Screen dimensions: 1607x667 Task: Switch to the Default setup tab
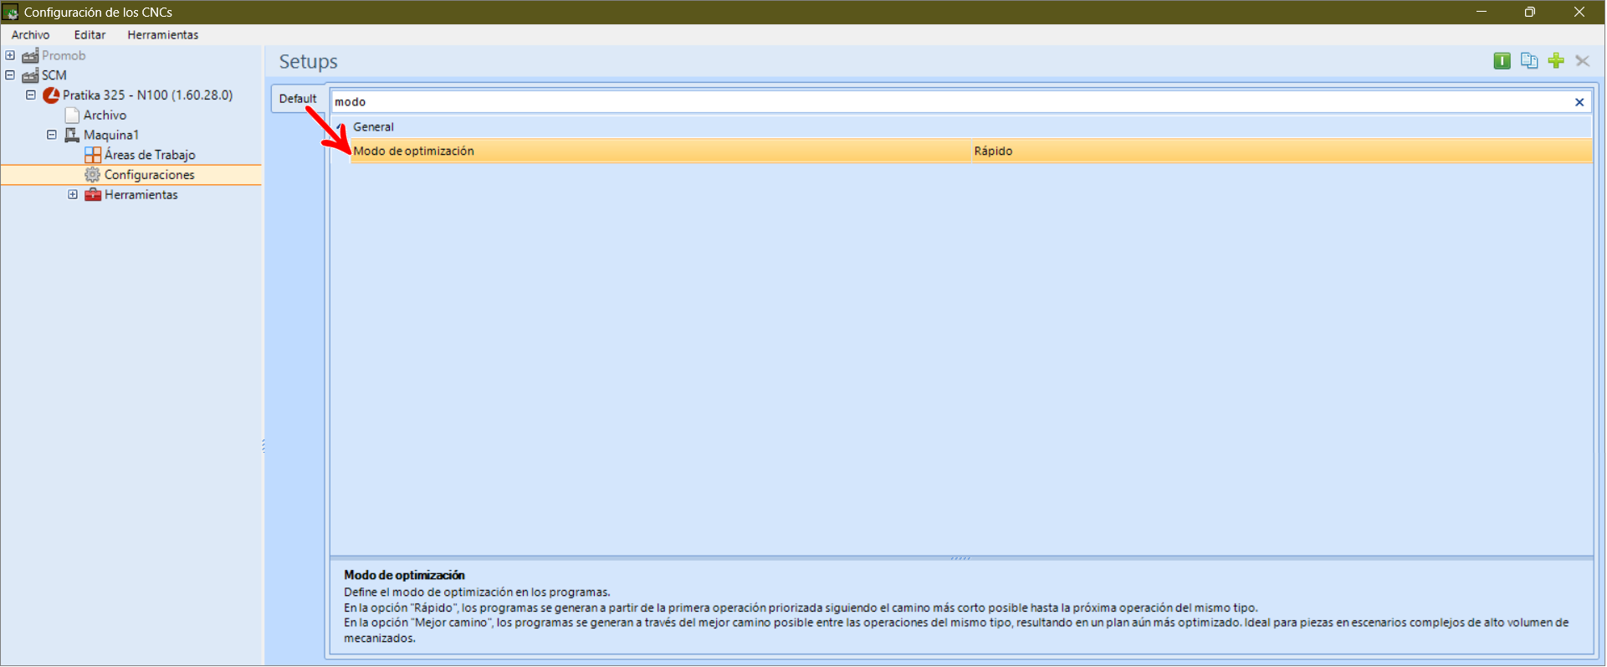298,99
